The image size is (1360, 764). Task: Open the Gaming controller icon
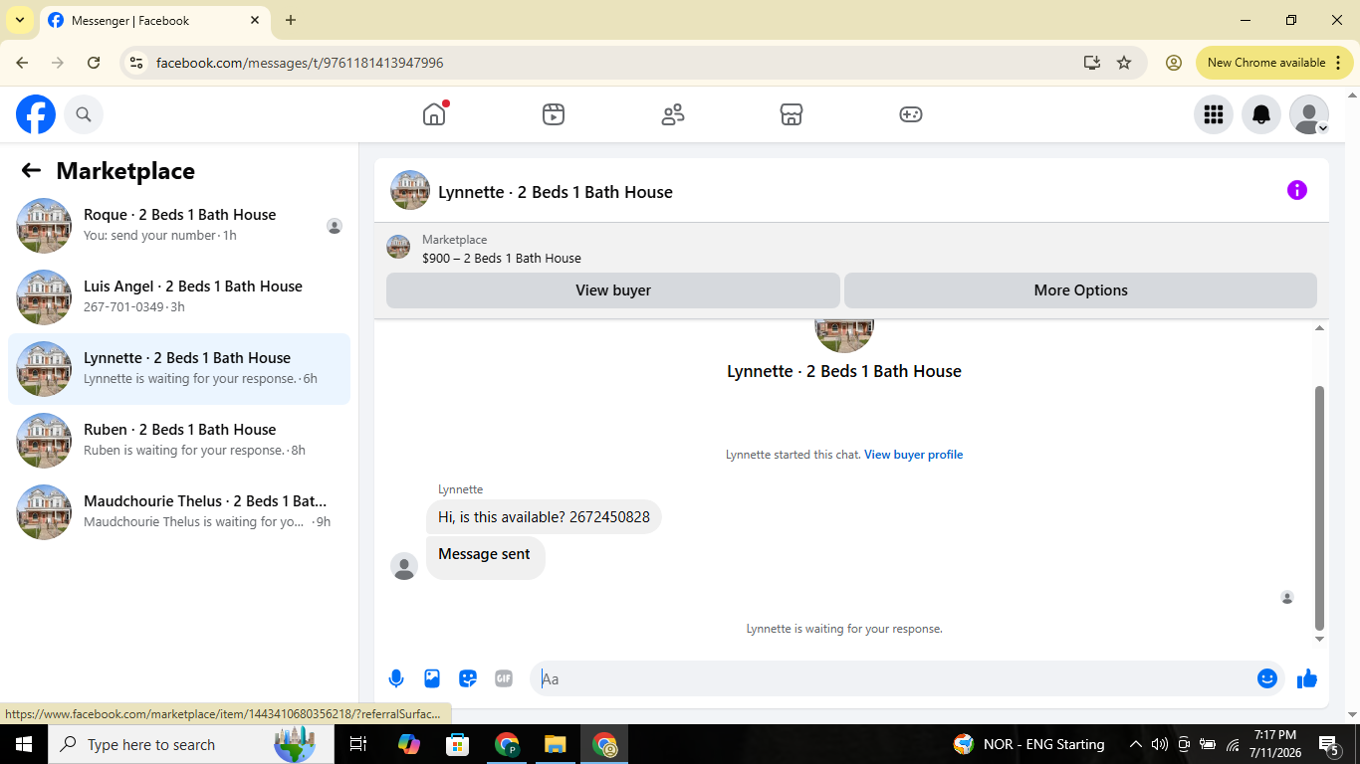911,114
